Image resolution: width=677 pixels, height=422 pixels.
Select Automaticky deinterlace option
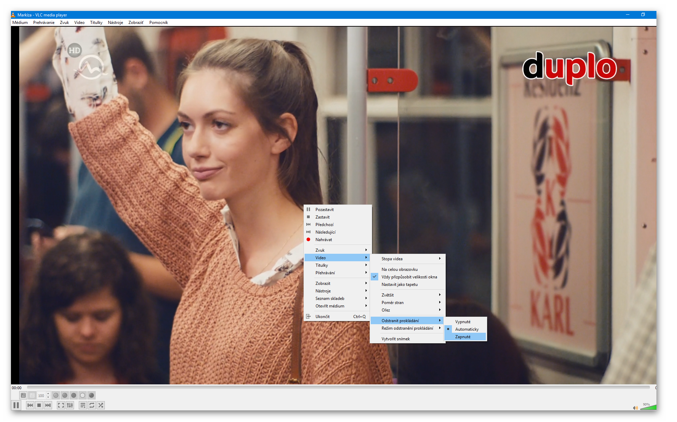point(467,329)
